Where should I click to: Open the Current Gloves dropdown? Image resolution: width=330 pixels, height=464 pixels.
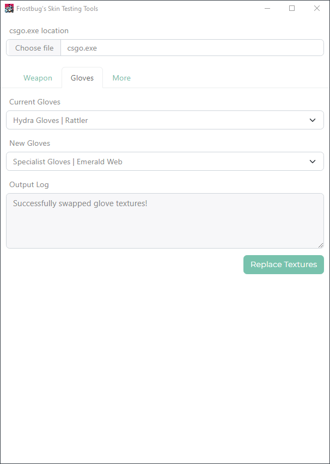click(165, 120)
